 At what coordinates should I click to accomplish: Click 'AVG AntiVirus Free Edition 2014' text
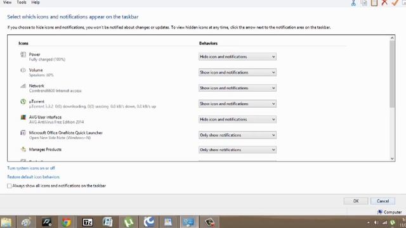click(56, 122)
